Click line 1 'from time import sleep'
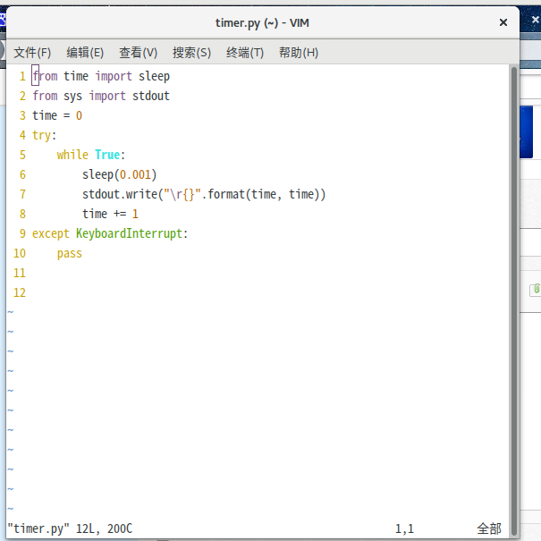Image resolution: width=541 pixels, height=541 pixels. coord(101,76)
